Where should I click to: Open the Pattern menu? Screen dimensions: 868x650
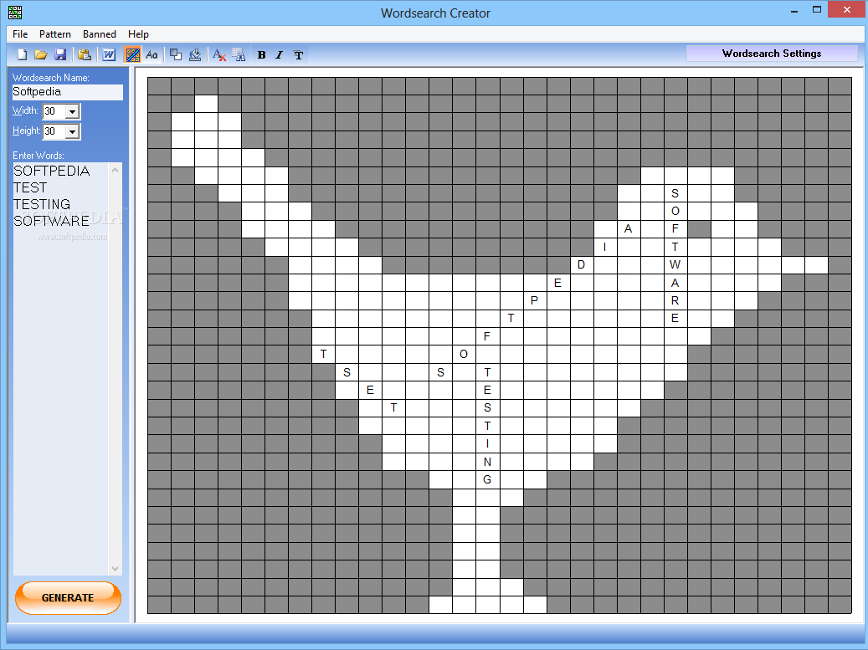click(54, 34)
